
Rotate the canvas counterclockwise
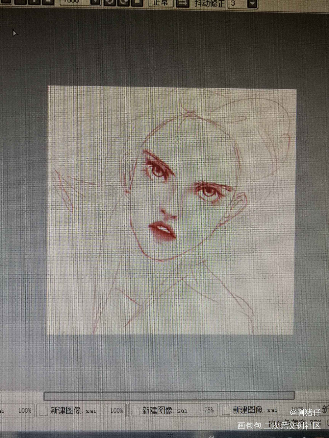pos(110,3)
